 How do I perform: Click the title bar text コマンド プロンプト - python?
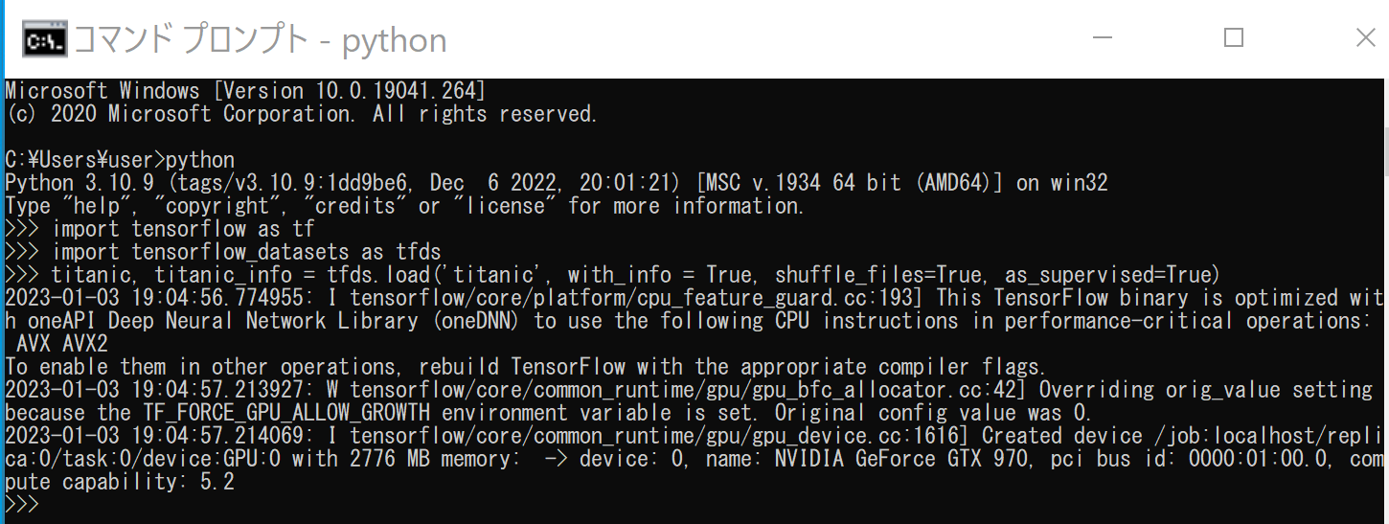pyautogui.click(x=261, y=39)
